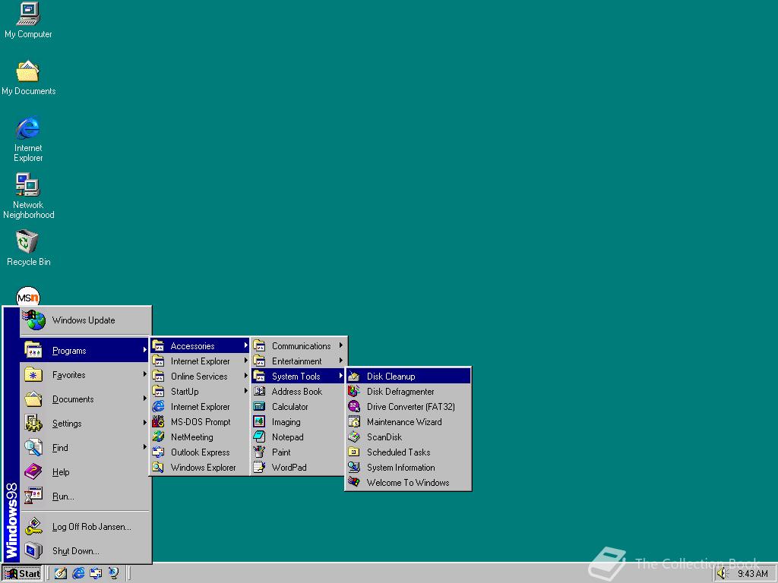Launch NetMeeting
This screenshot has width=778, height=583.
pos(200,437)
